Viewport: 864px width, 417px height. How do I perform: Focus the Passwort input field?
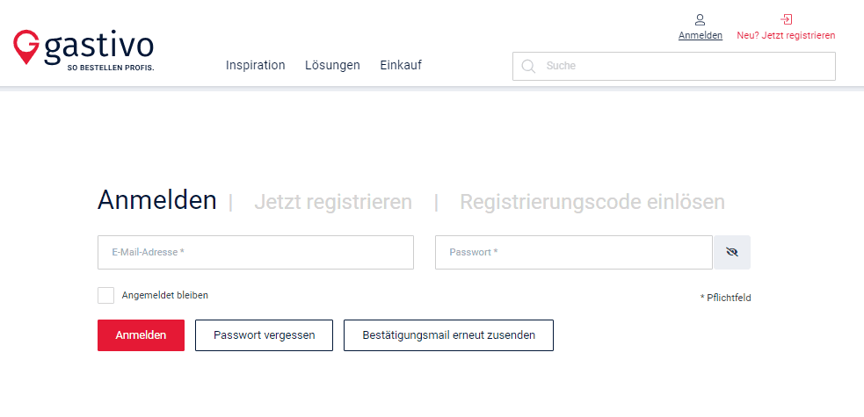tap(574, 253)
